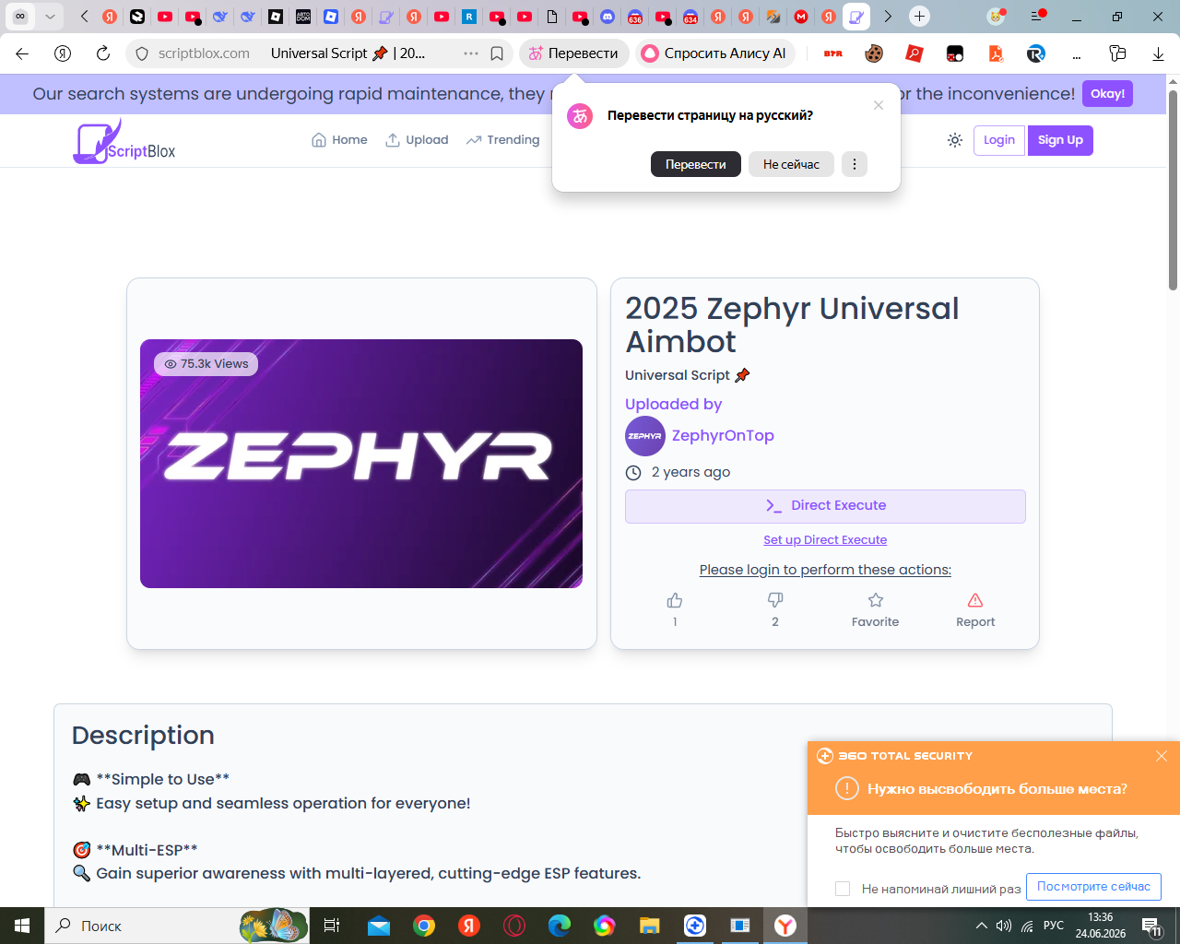The height and width of the screenshot is (944, 1180).
Task: Open the Trending nav item
Action: click(x=502, y=140)
